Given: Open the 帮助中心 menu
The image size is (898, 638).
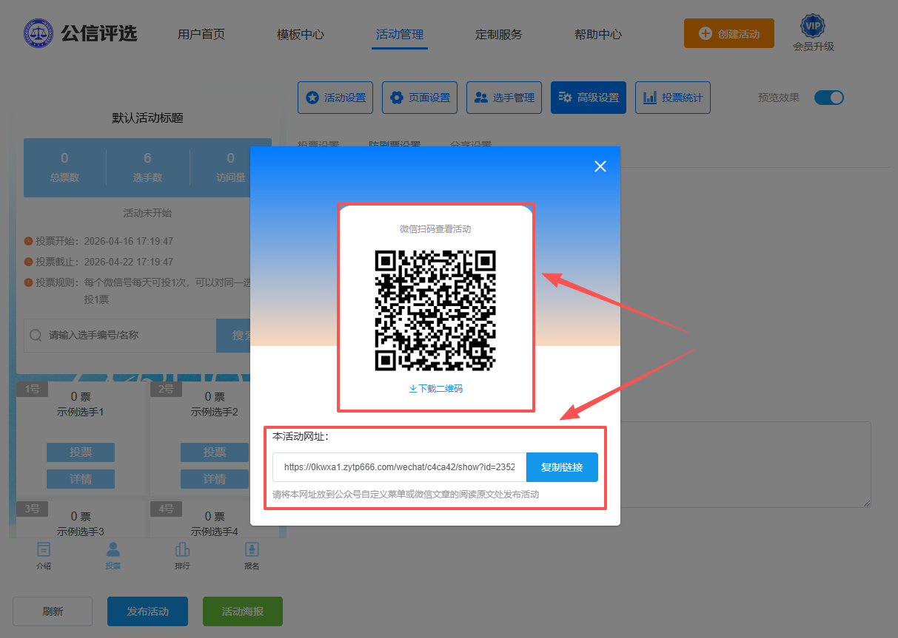Looking at the screenshot, I should 598,34.
